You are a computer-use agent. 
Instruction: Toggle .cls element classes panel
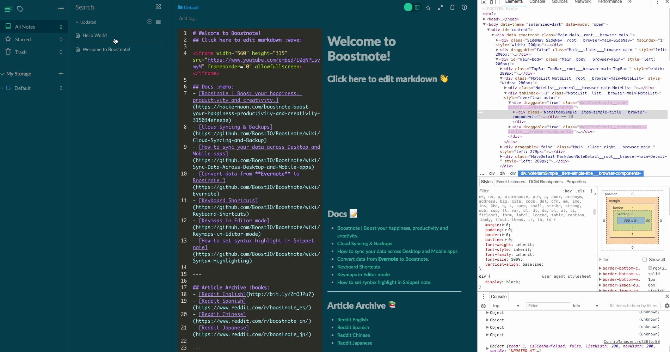pyautogui.click(x=580, y=191)
